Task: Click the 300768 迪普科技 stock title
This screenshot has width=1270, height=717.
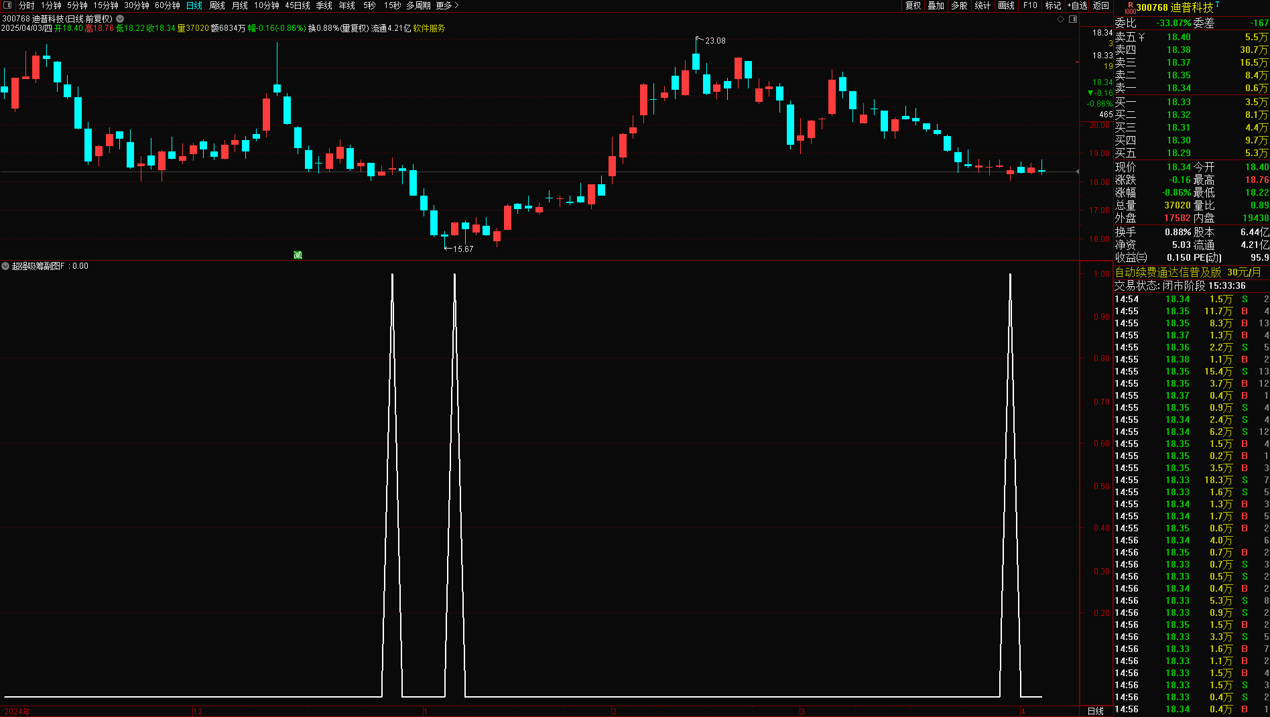Action: coord(1175,7)
